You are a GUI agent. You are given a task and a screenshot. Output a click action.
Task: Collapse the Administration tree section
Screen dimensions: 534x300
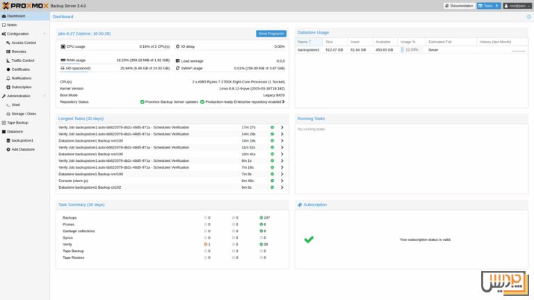[x=45, y=96]
